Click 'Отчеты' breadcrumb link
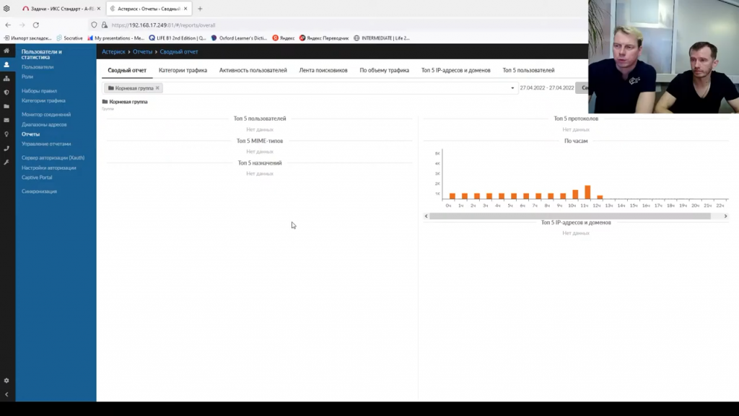 click(142, 52)
